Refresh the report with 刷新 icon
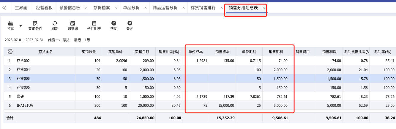This screenshot has height=129, width=396. (55, 26)
